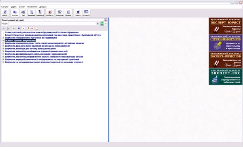Click the red down arrow icon
This screenshot has height=152, width=243.
[x=32, y=28]
